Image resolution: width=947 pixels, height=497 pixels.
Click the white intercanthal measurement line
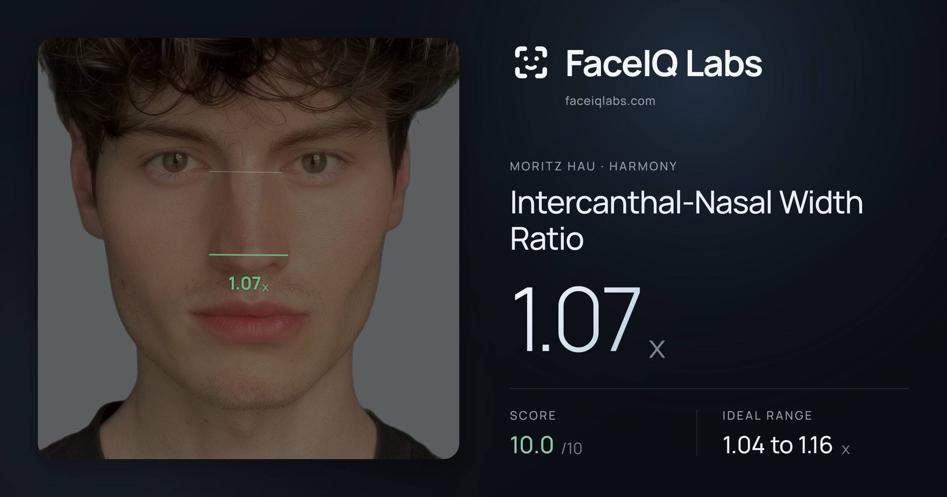(245, 172)
